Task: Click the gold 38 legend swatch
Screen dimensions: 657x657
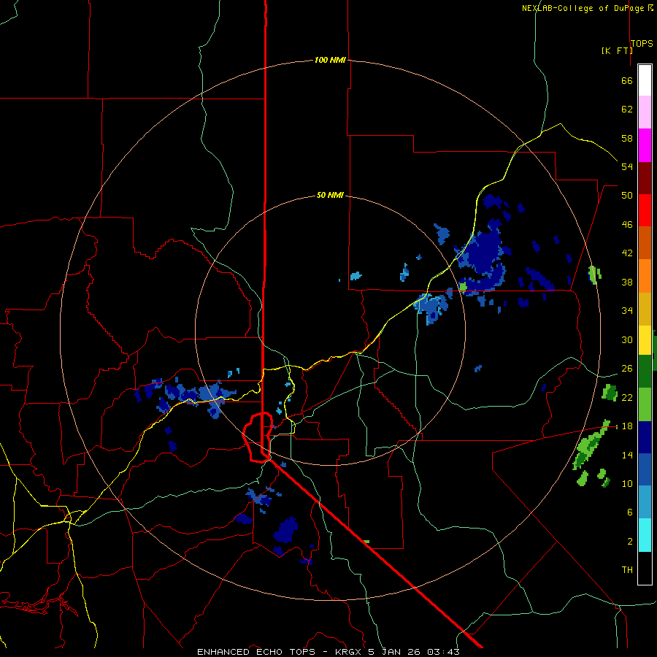Action: (x=645, y=309)
